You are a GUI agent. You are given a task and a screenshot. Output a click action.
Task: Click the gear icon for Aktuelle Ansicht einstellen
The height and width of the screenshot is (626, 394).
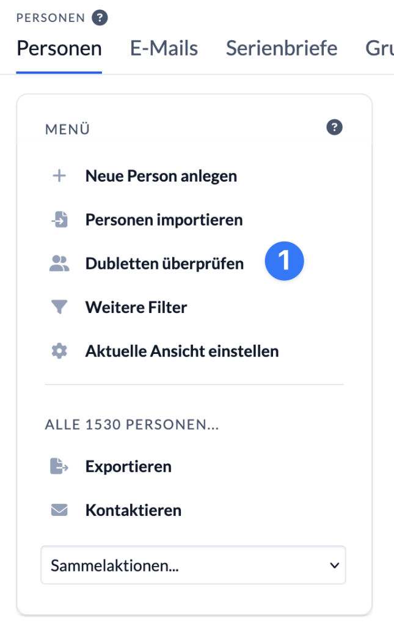(x=59, y=351)
